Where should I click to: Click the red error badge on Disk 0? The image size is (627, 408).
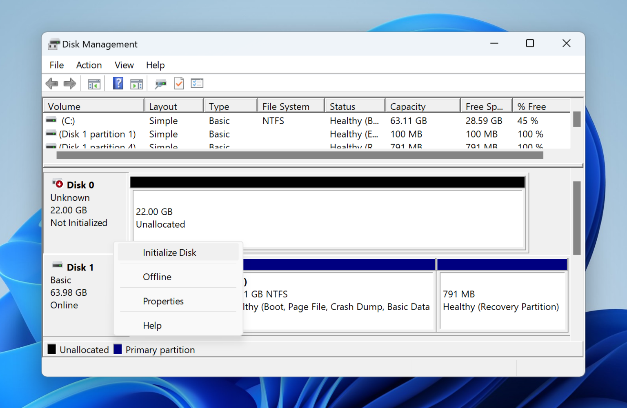59,184
